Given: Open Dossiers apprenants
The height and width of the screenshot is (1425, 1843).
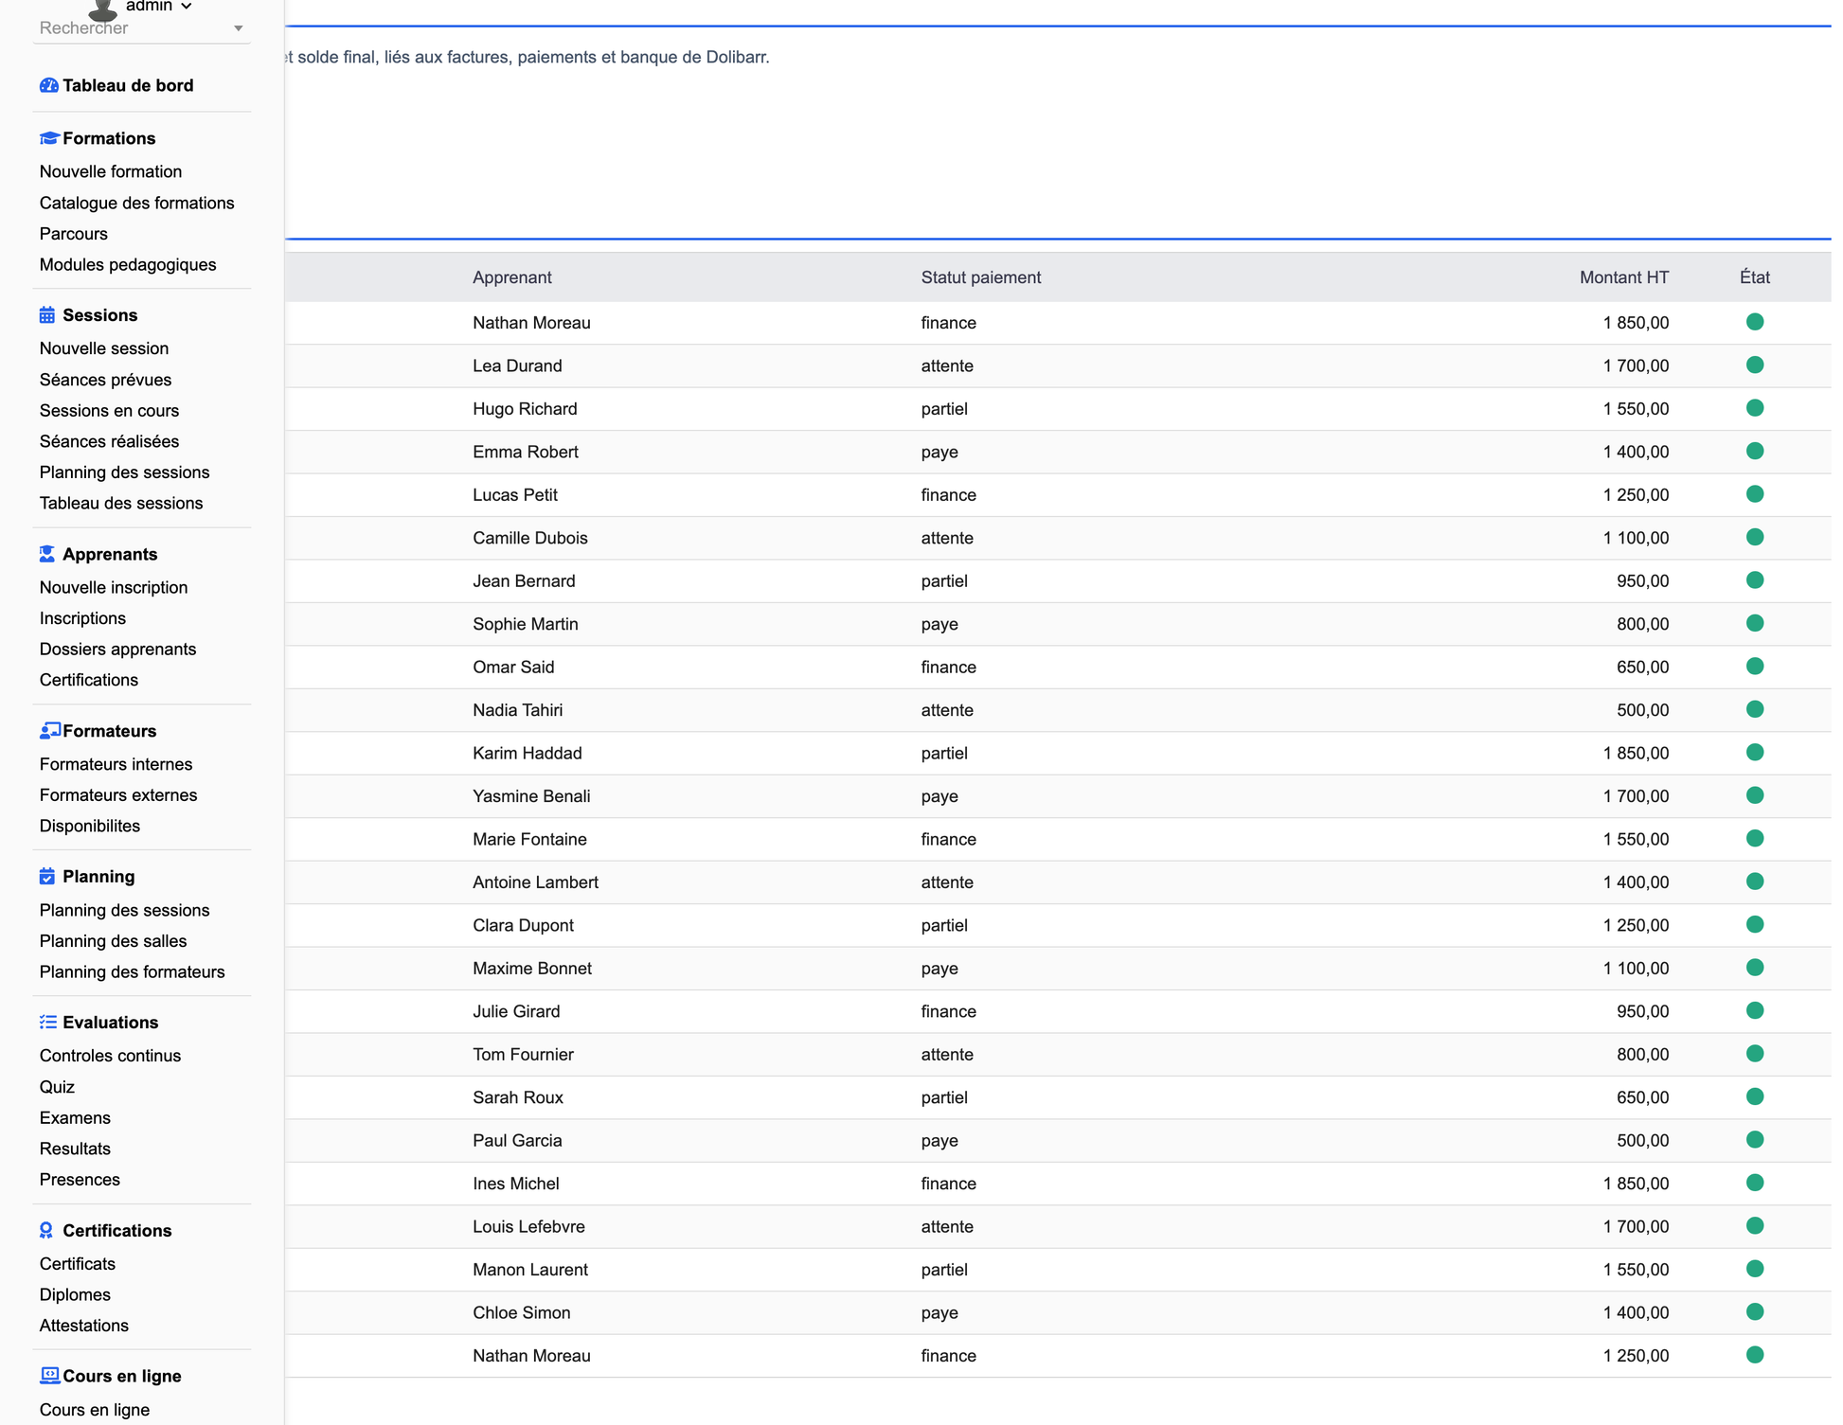Looking at the screenshot, I should tap(117, 649).
